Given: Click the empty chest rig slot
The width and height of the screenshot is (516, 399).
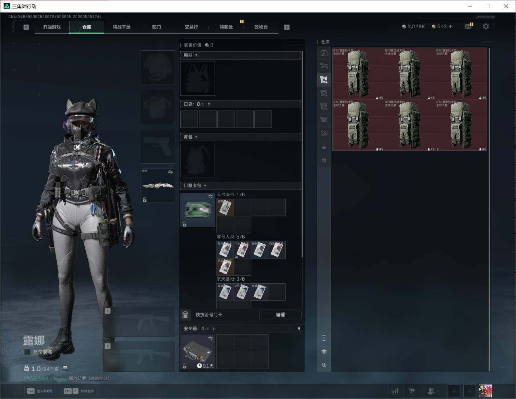Looking at the screenshot, I should tap(198, 78).
